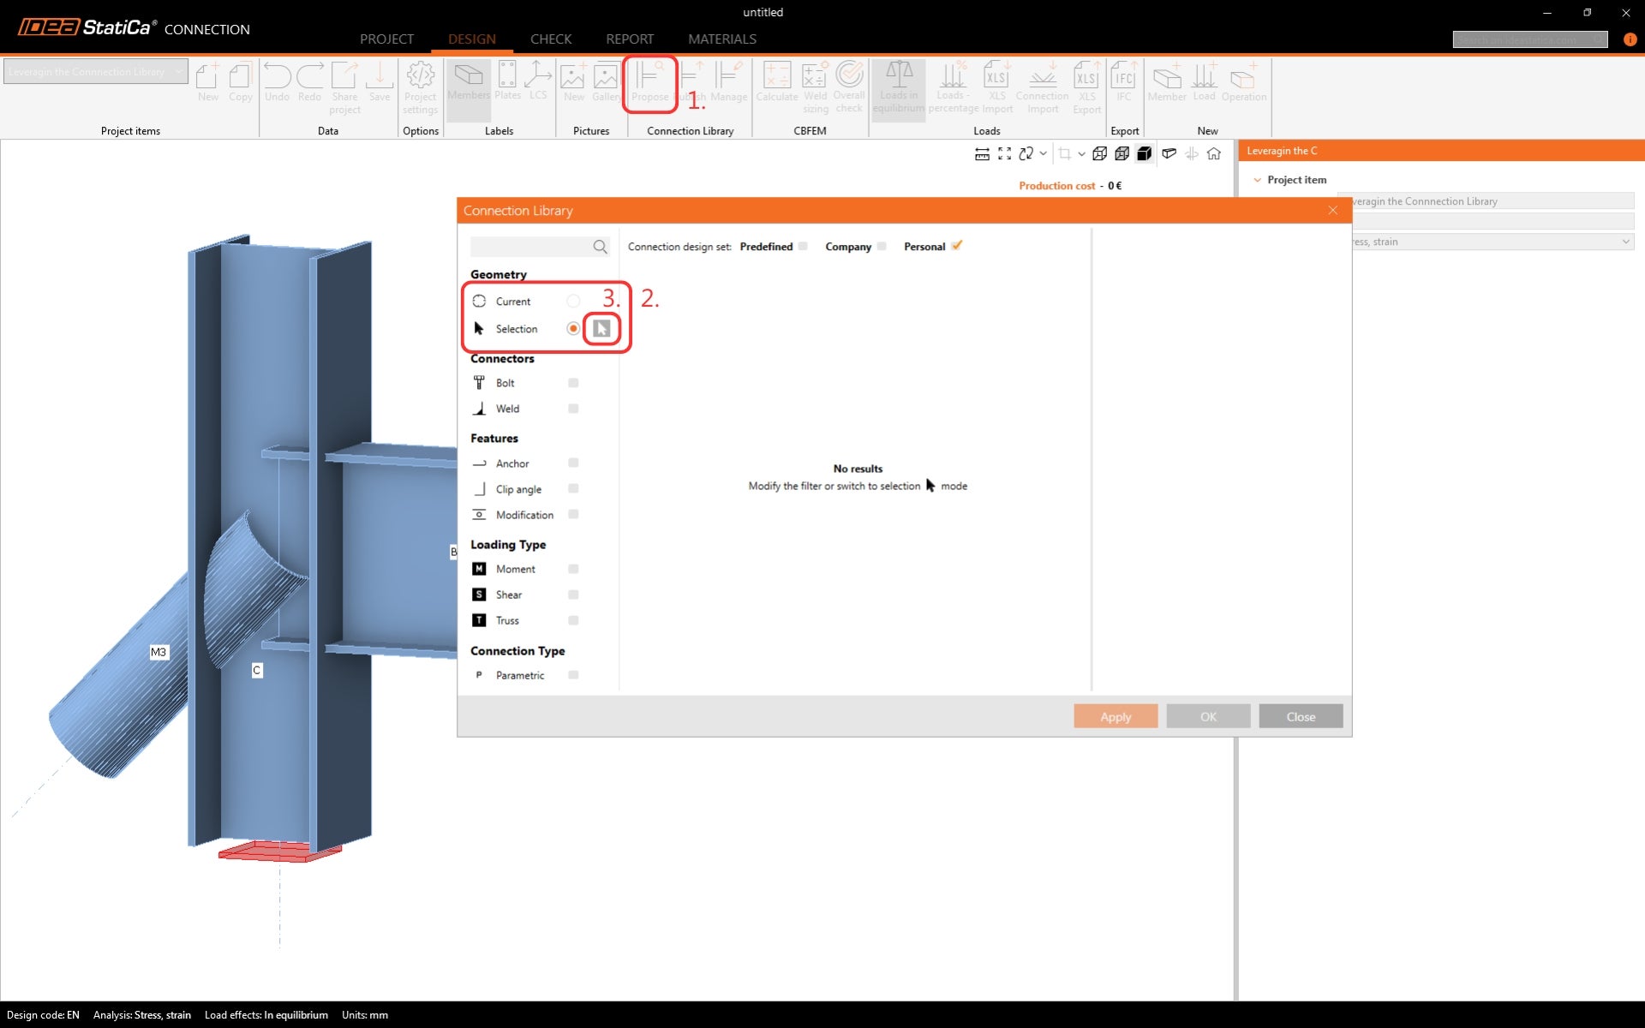Click the search magnifier in Connection Library
Screen dimensions: 1645x1028
600,247
